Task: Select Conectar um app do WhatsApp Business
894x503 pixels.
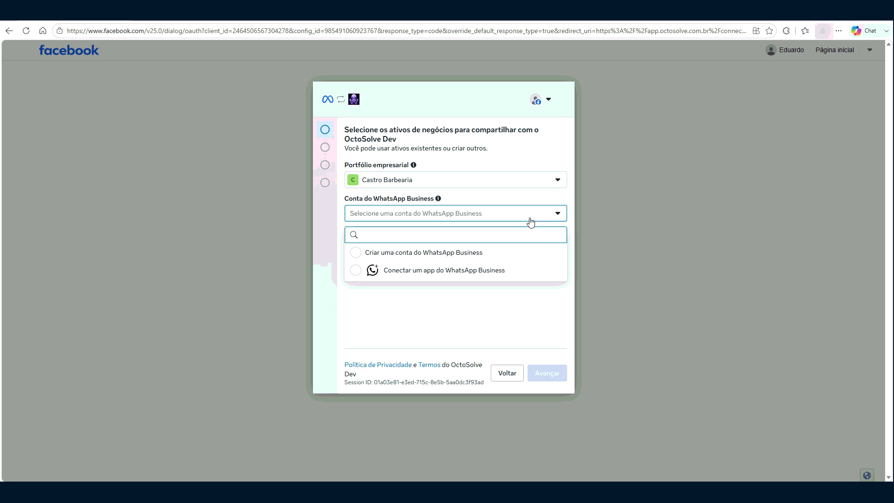Action: [456, 270]
